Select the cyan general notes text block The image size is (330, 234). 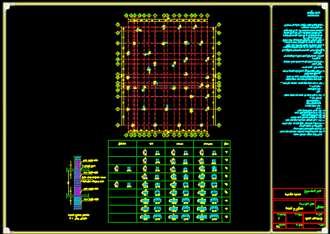coord(302,80)
